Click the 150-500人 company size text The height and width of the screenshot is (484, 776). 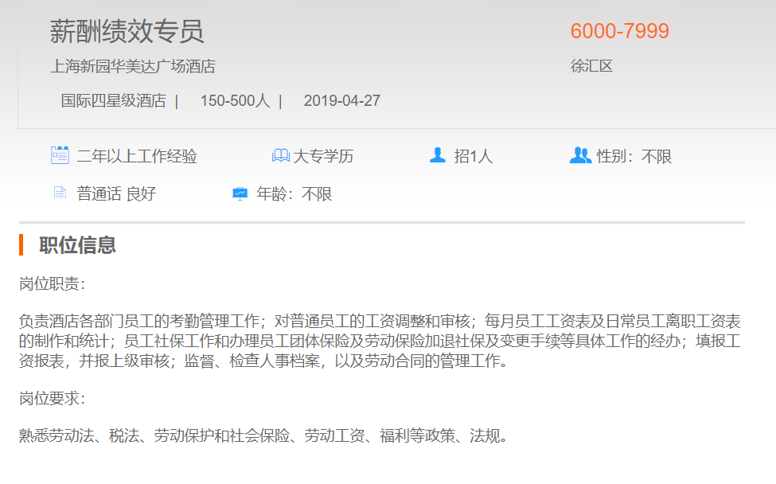(x=235, y=101)
